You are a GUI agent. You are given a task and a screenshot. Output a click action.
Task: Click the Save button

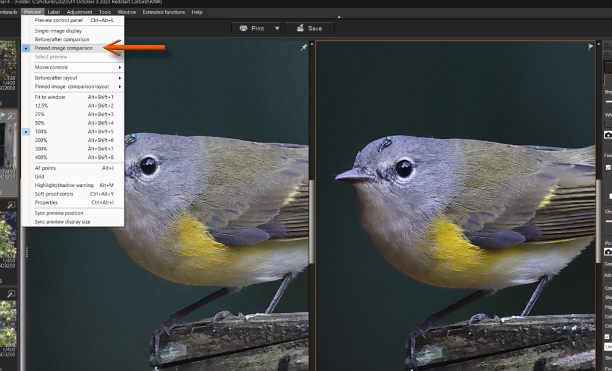click(x=310, y=28)
